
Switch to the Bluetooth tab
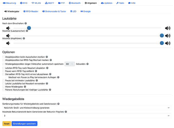click(x=75, y=3)
